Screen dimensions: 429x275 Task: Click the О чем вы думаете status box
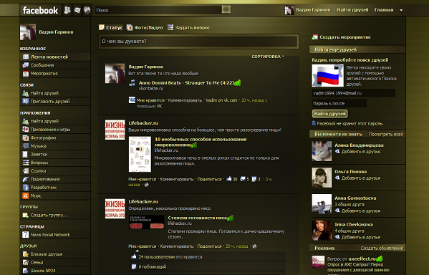click(198, 42)
